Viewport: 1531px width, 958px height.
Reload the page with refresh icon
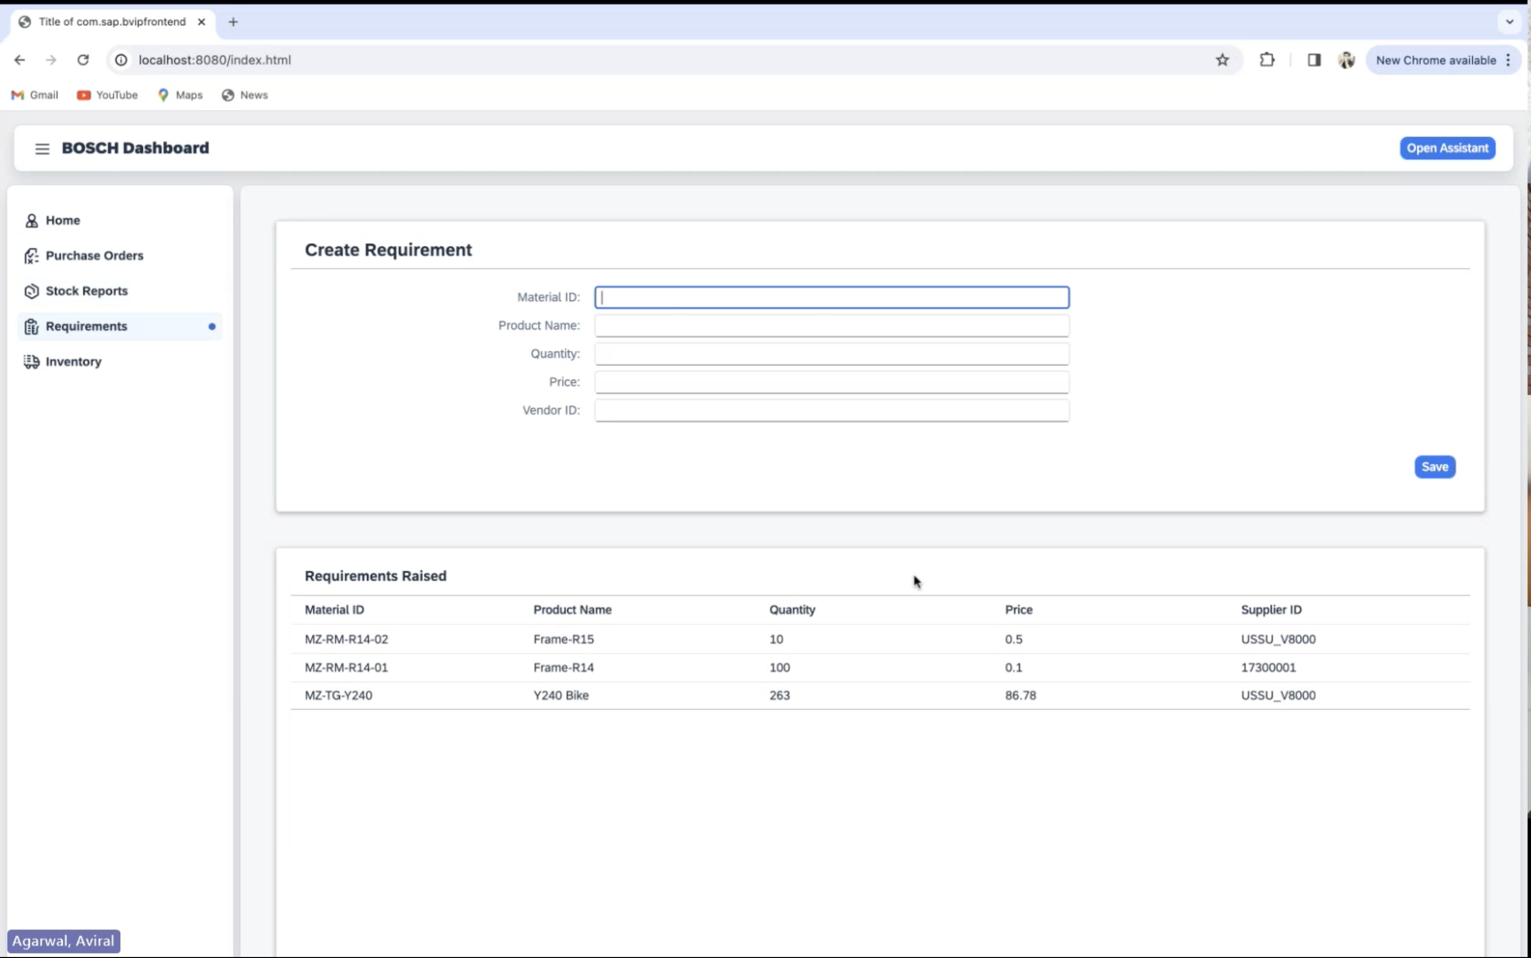[83, 60]
